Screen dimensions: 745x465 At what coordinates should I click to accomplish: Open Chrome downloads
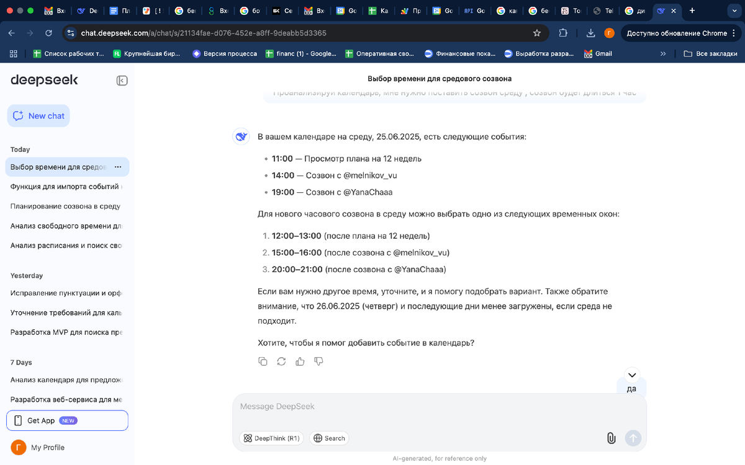591,33
